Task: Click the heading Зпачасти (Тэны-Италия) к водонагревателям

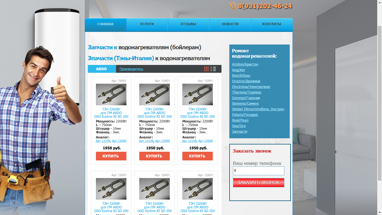Action: pos(149,58)
